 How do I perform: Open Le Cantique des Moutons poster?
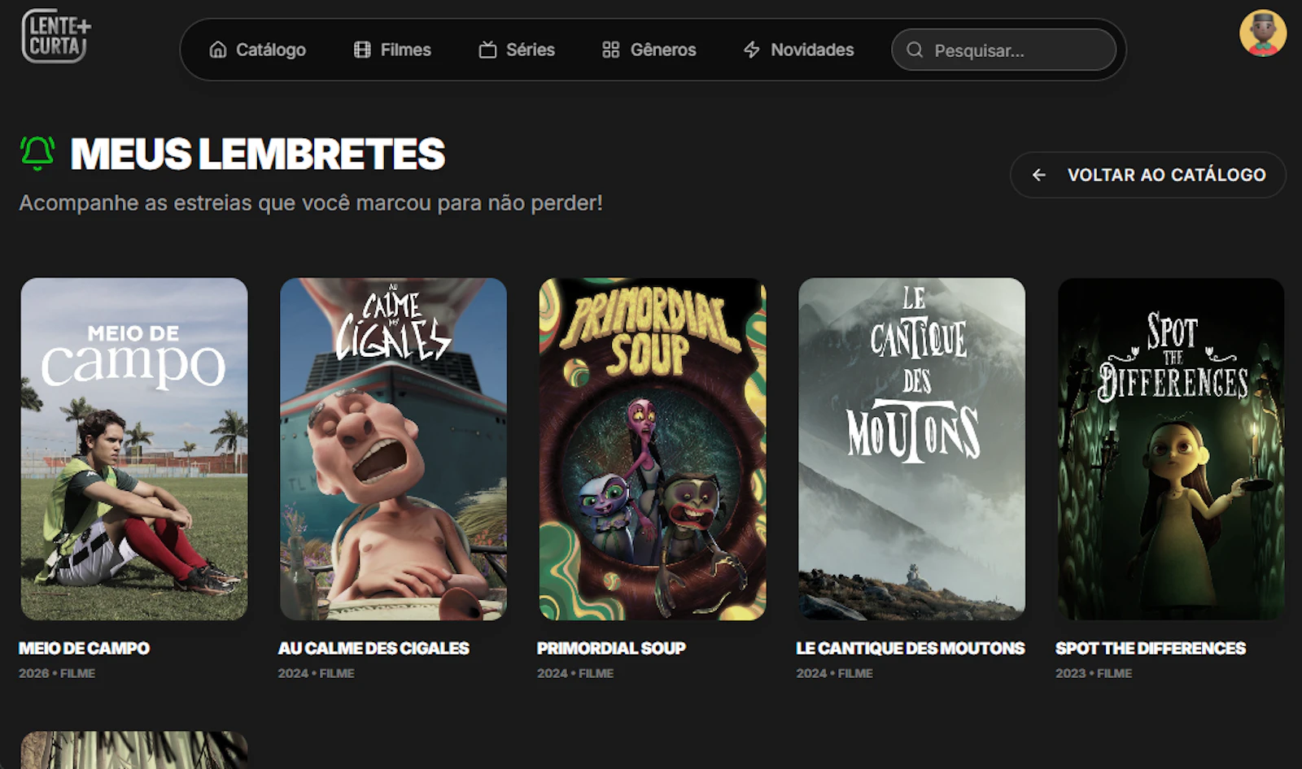(x=911, y=449)
